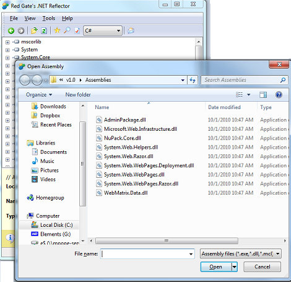
Task: Open the address bar history dropdown
Action: coord(183,80)
